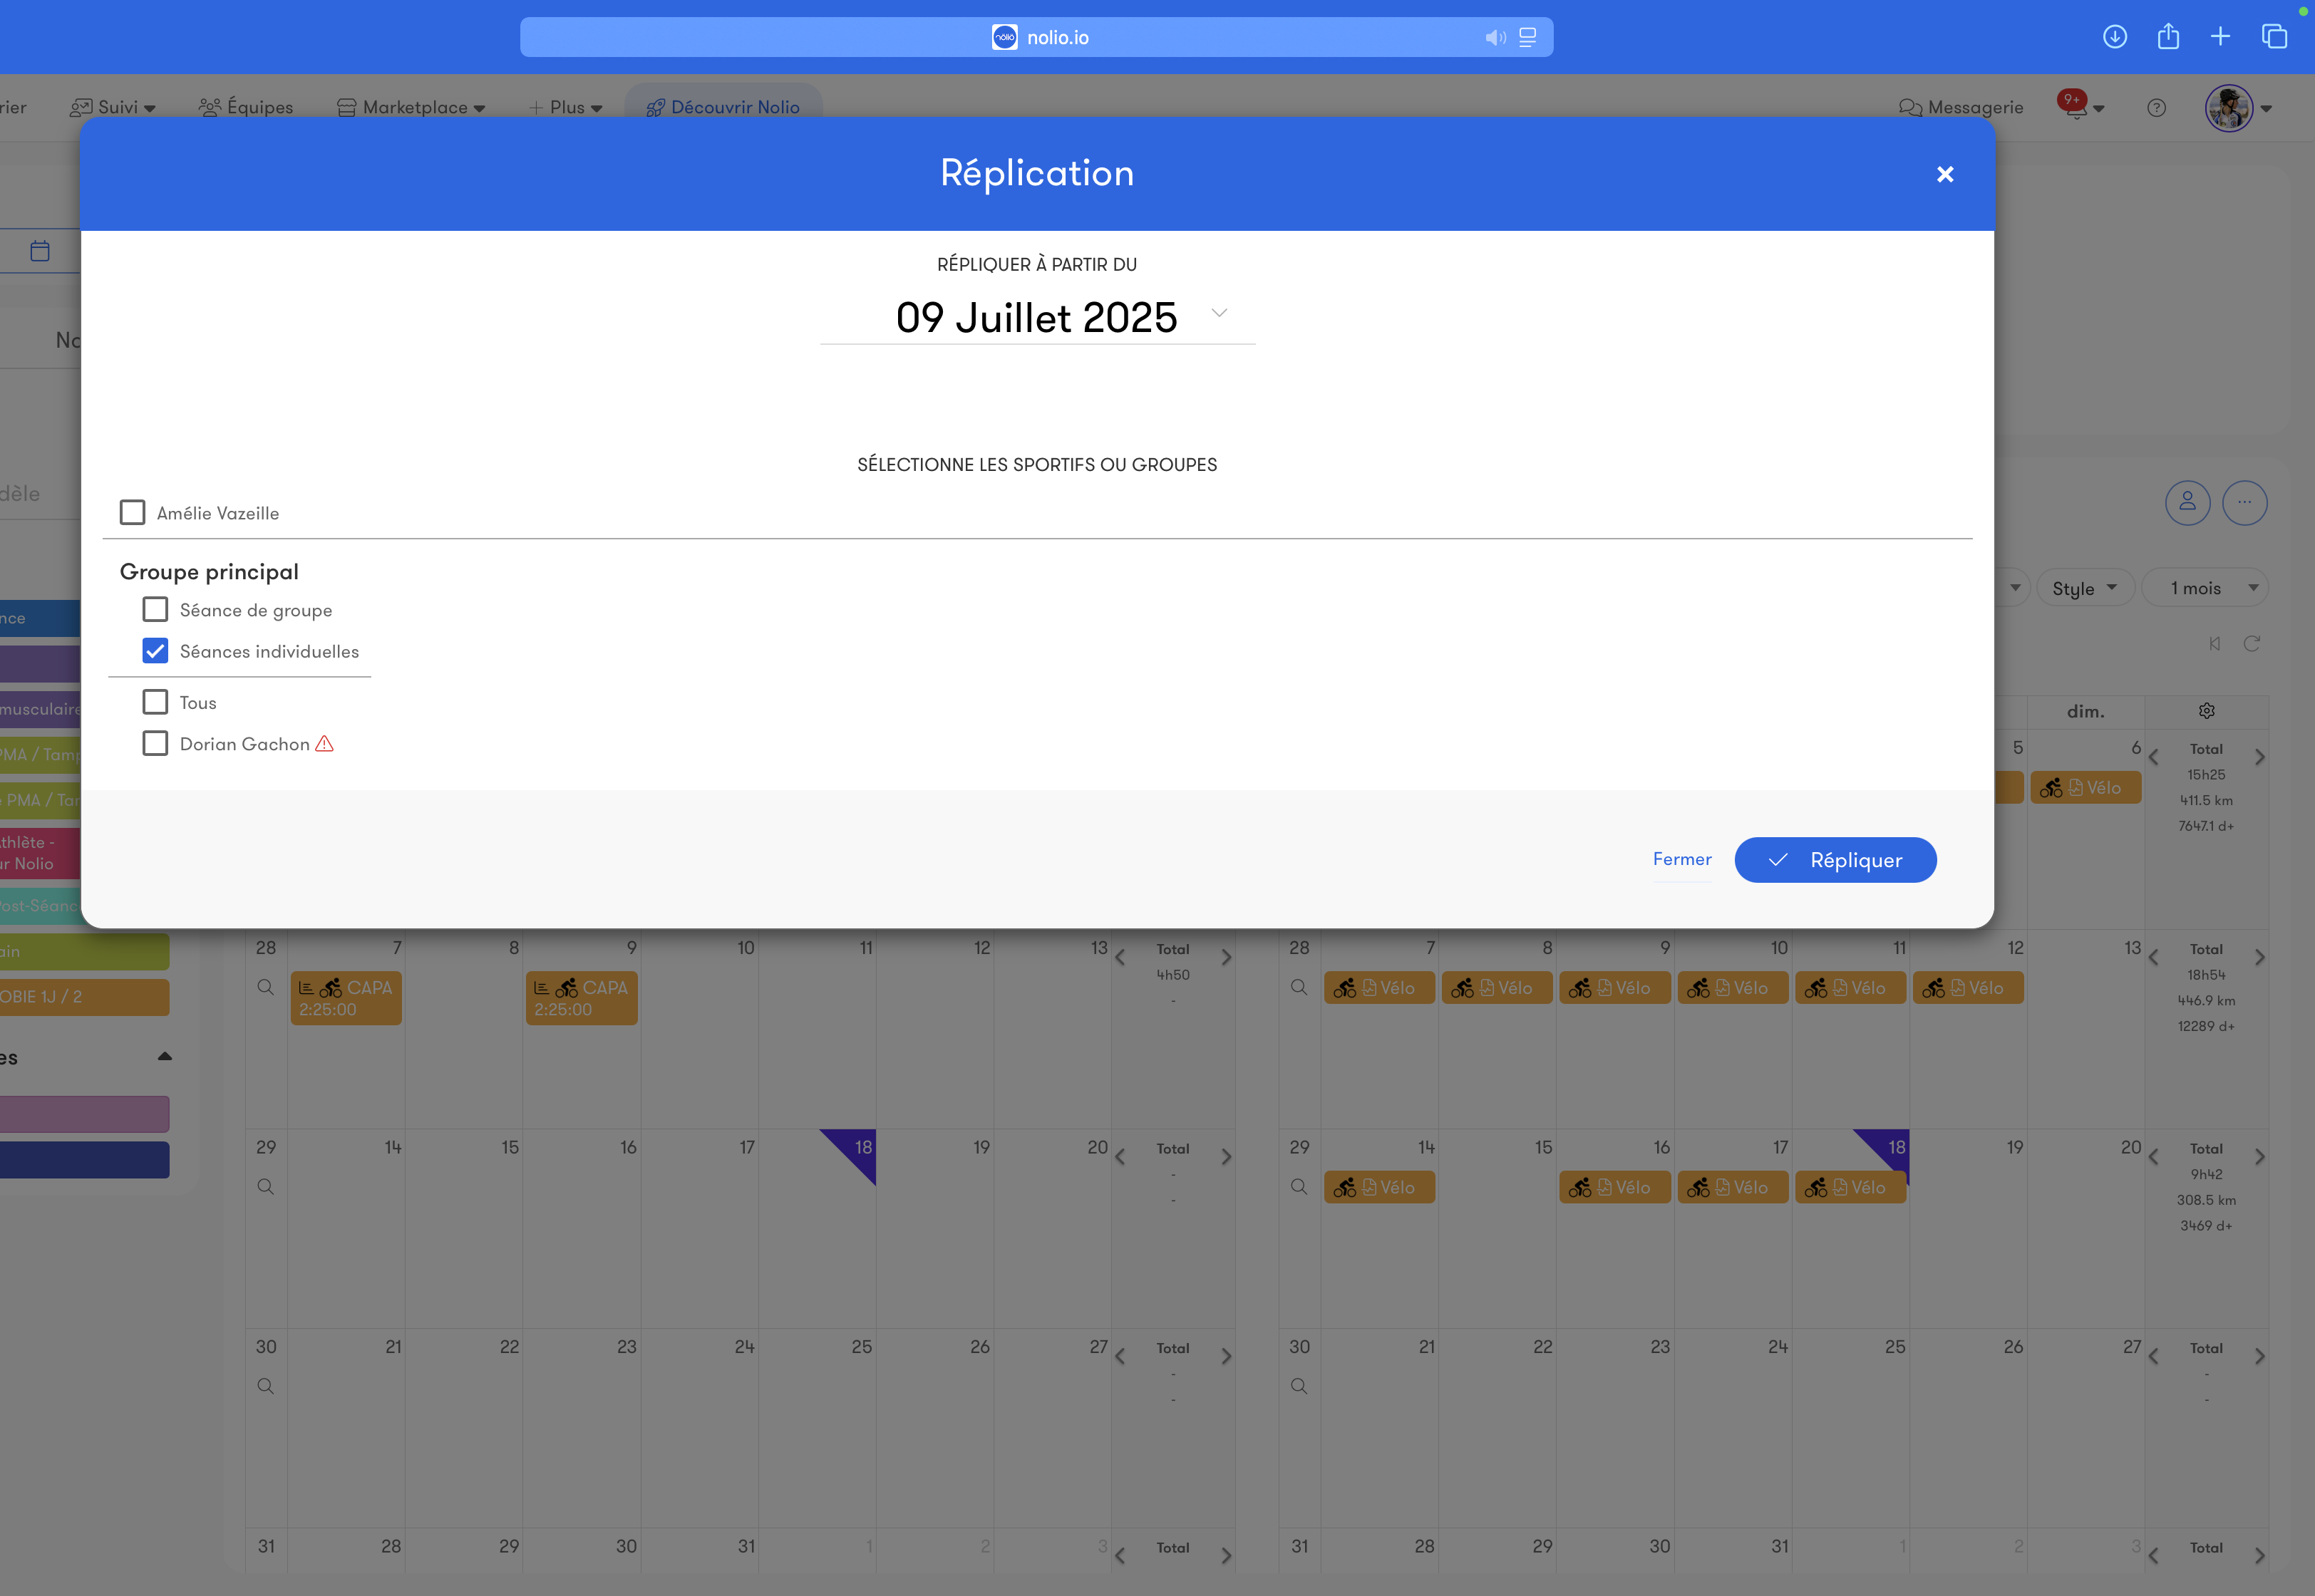Click the Répliquer button
Image resolution: width=2315 pixels, height=1596 pixels.
1835,860
